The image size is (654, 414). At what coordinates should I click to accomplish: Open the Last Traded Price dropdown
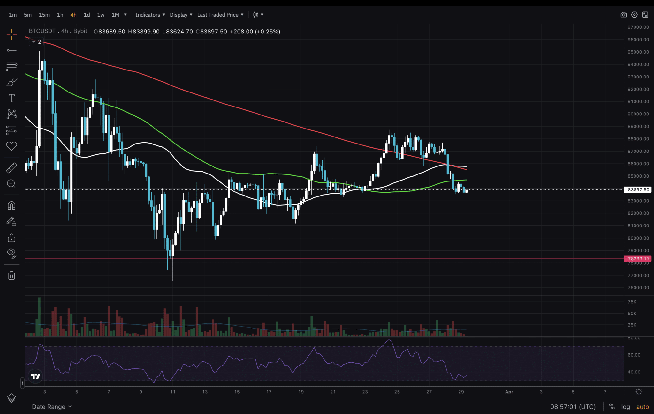point(220,15)
